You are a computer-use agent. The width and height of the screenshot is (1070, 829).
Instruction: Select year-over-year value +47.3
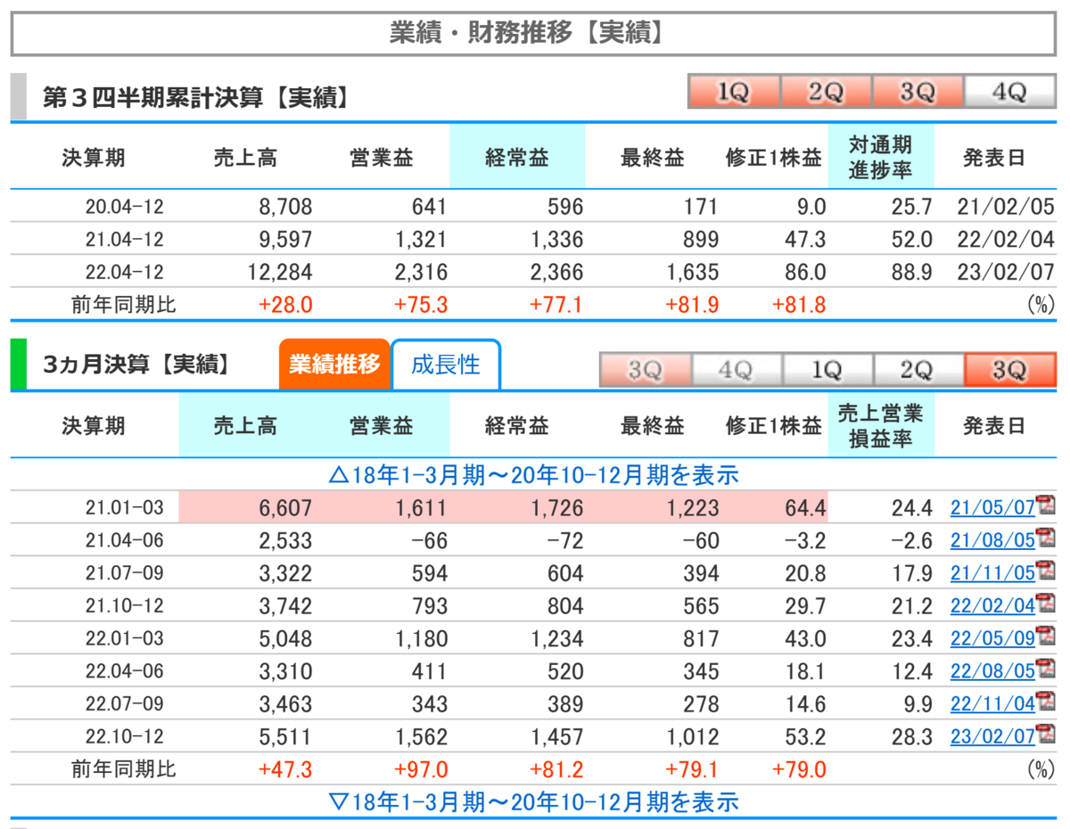285,769
